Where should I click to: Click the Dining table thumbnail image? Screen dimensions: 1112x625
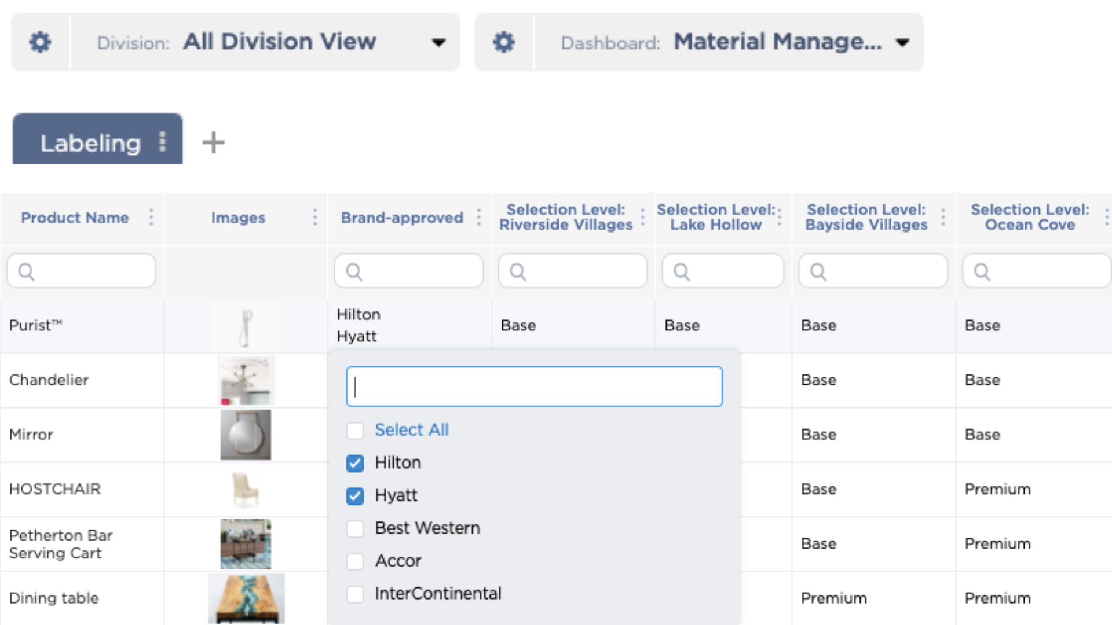pyautogui.click(x=246, y=598)
